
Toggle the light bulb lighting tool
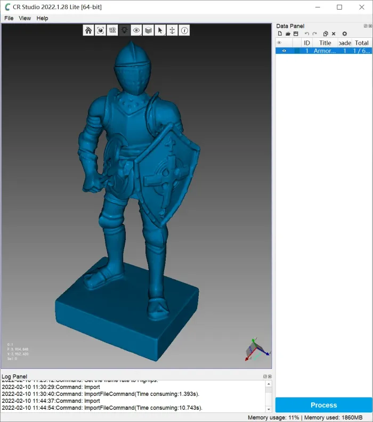(124, 30)
